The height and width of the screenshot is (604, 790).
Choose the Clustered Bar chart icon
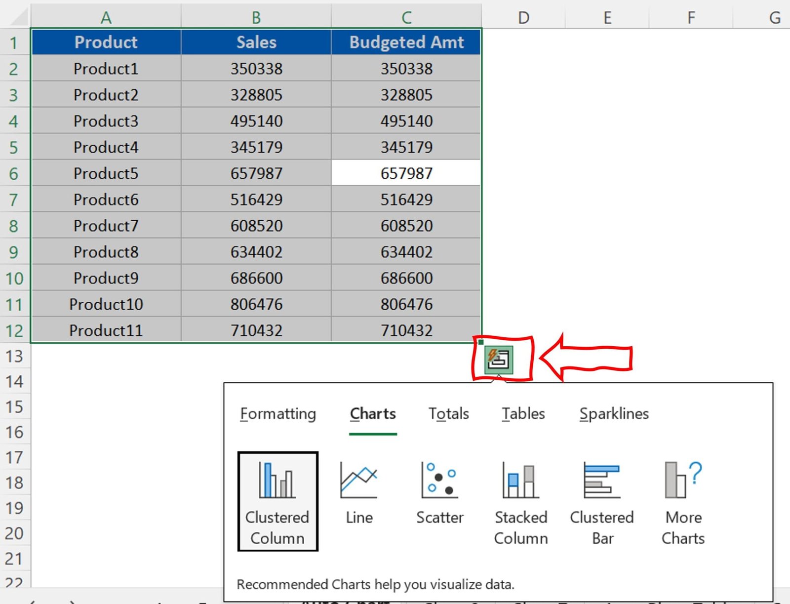[x=601, y=501]
